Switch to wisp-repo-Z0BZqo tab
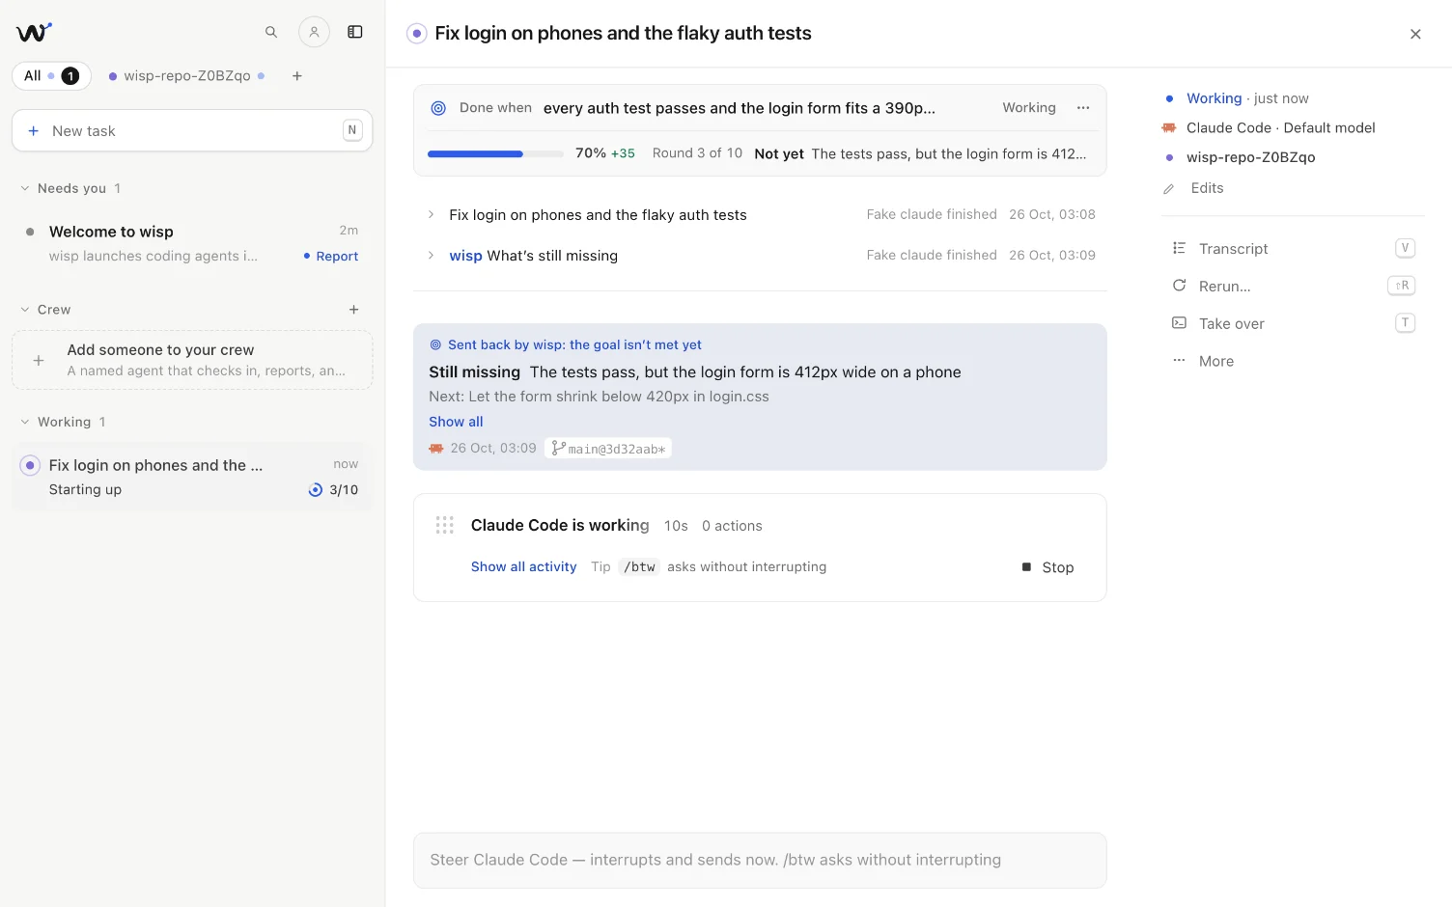 coord(187,76)
